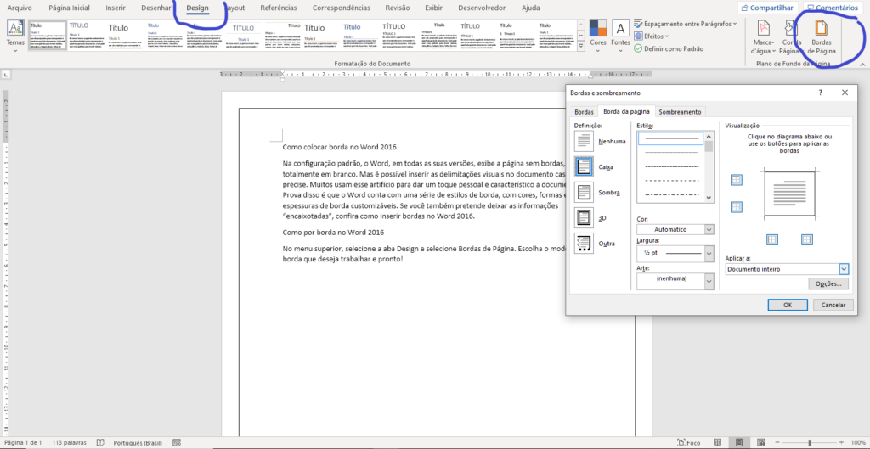
Task: Open the Desenvolvedor ribbon tab
Action: tap(483, 8)
